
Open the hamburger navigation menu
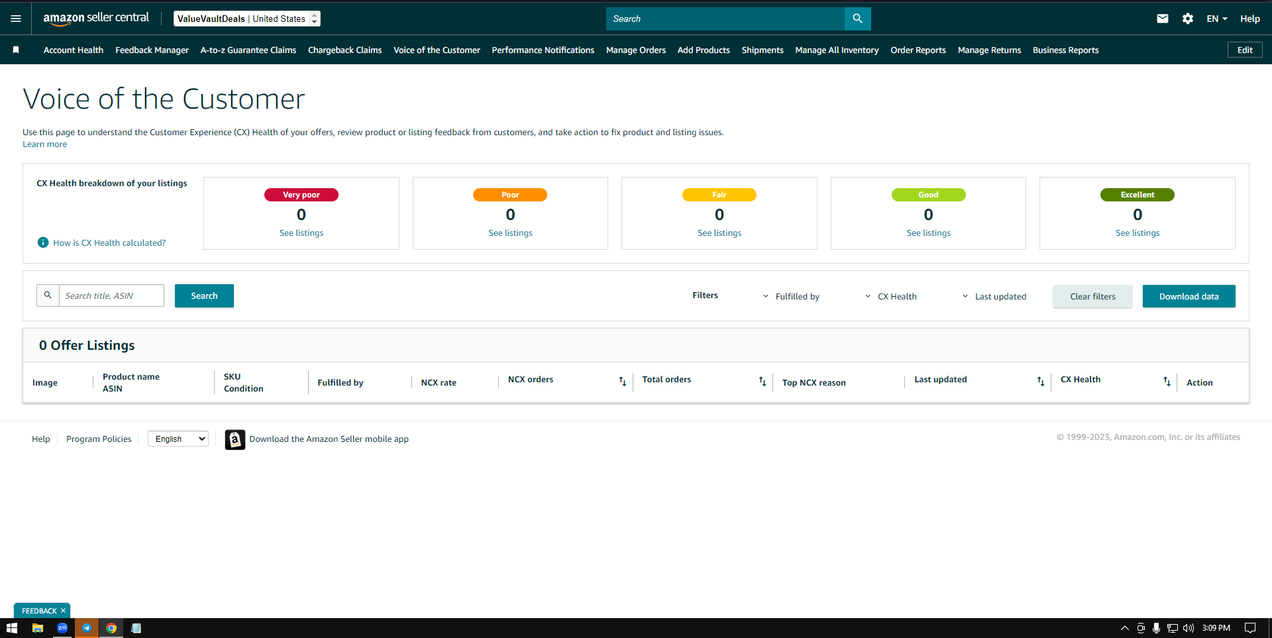point(16,19)
